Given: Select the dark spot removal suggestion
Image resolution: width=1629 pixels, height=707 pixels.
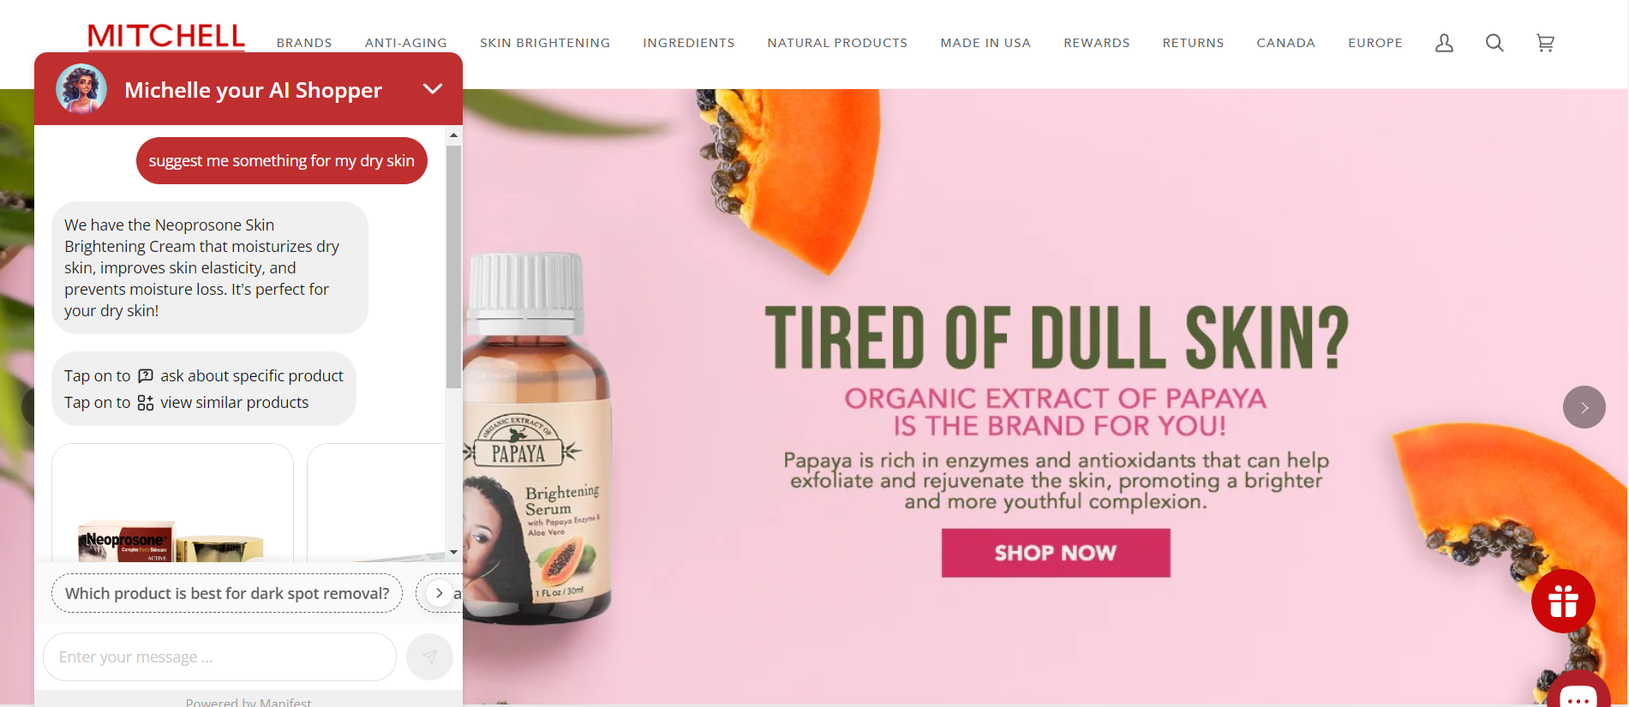Looking at the screenshot, I should [227, 593].
